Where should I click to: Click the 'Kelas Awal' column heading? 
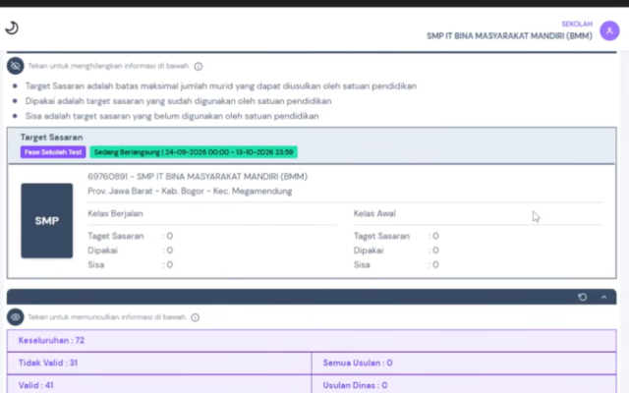[x=374, y=213]
